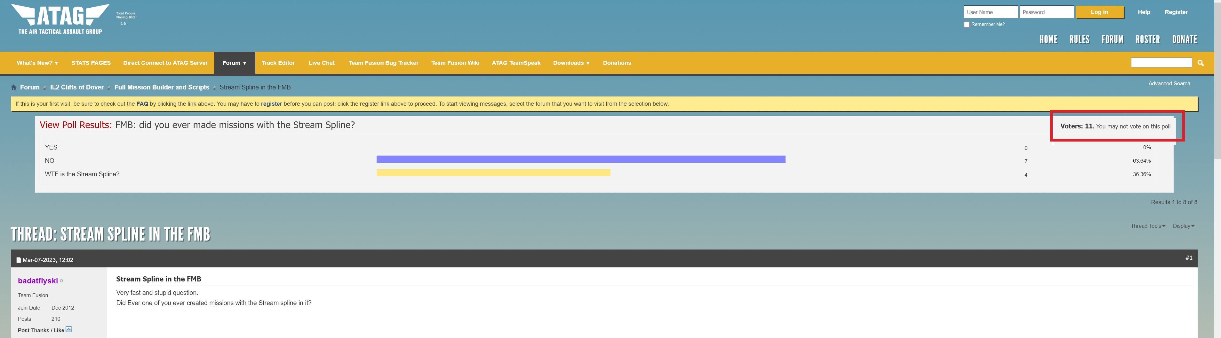Go to IL2 Cliffs of Dover breadcrumb

(x=77, y=87)
